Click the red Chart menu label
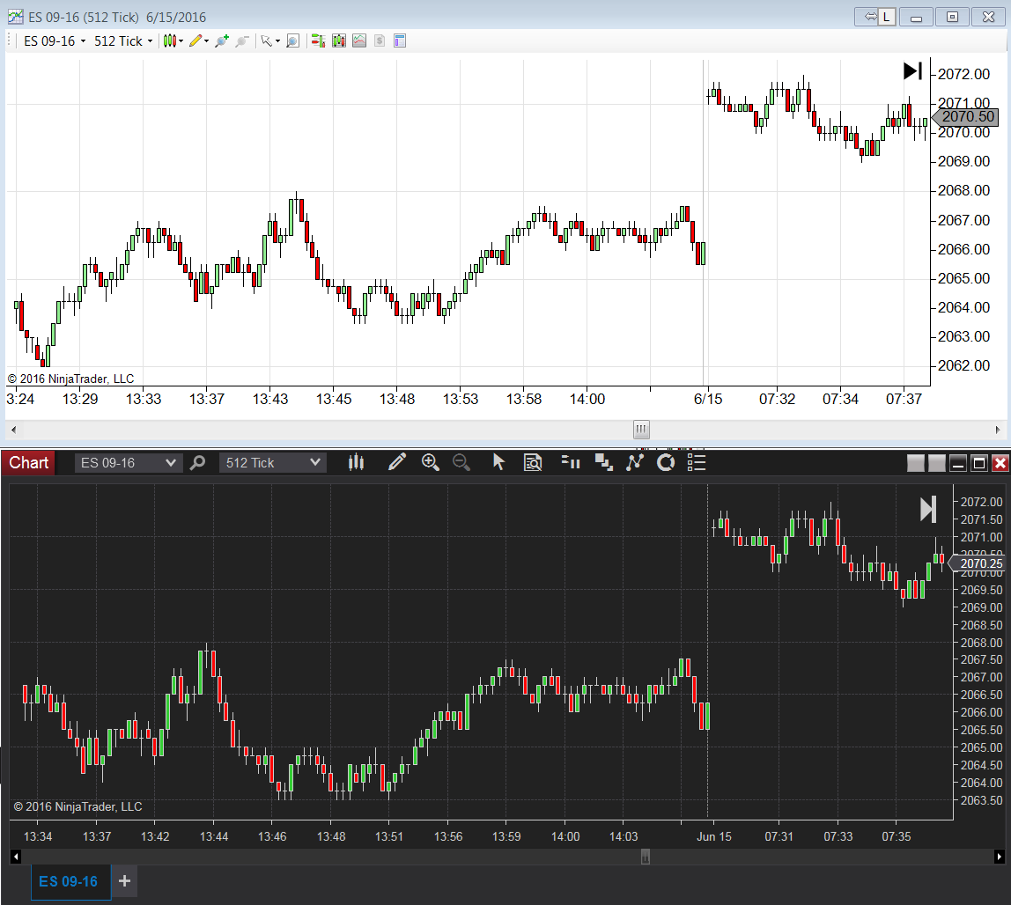The width and height of the screenshot is (1011, 905). [28, 462]
